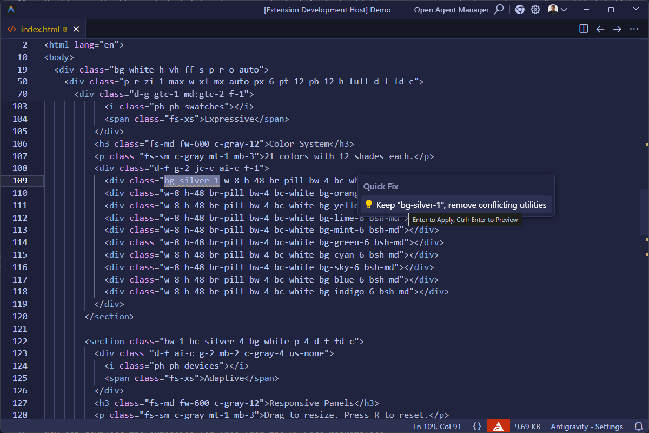The image size is (649, 433).
Task: Switch to the index.html tab
Action: click(41, 29)
